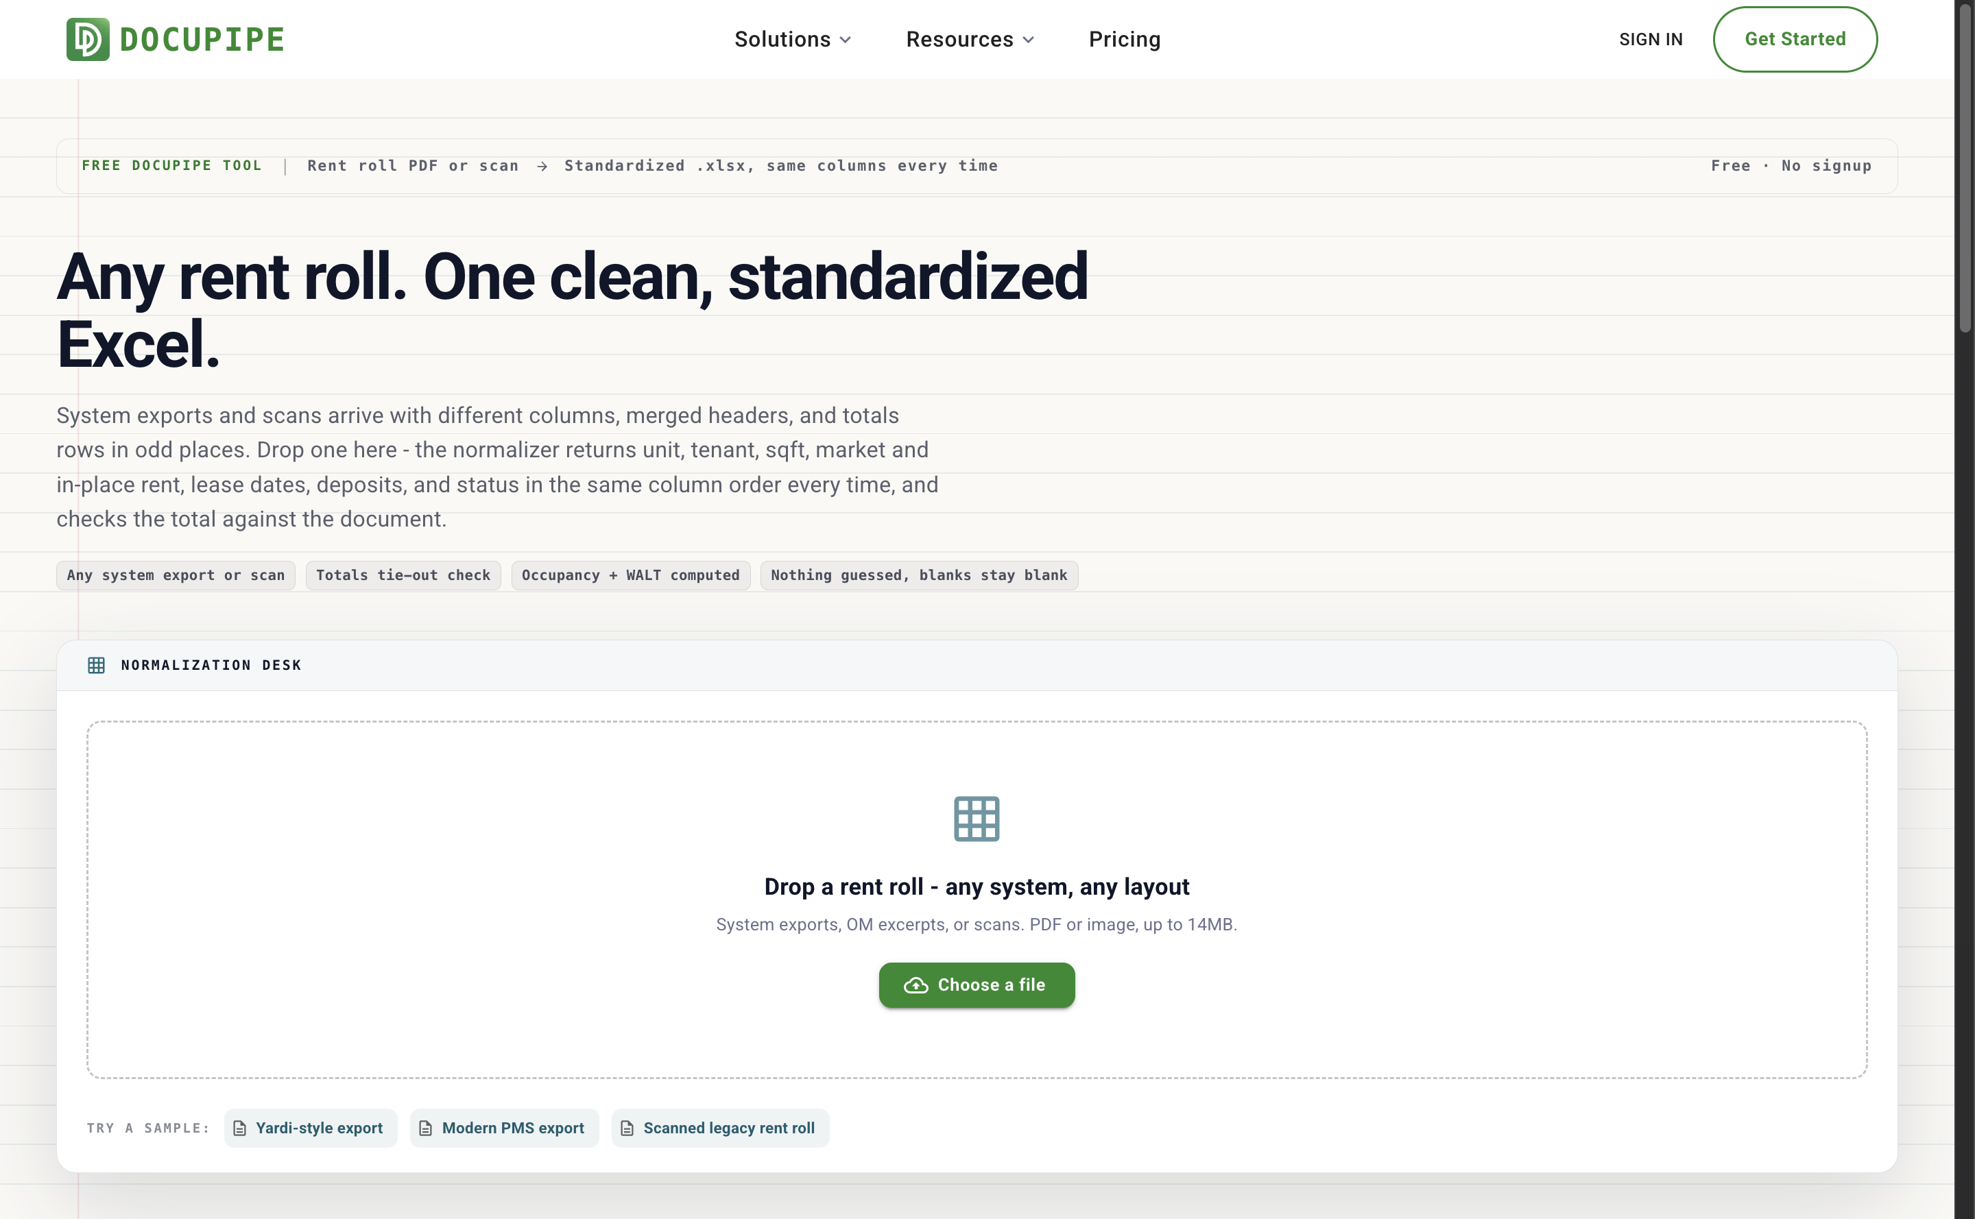Click the FREE DOCUPIPE TOOL label
Image resolution: width=1975 pixels, height=1219 pixels.
point(171,165)
